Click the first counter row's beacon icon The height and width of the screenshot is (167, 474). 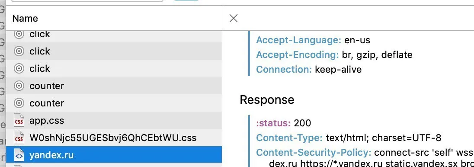(x=19, y=86)
